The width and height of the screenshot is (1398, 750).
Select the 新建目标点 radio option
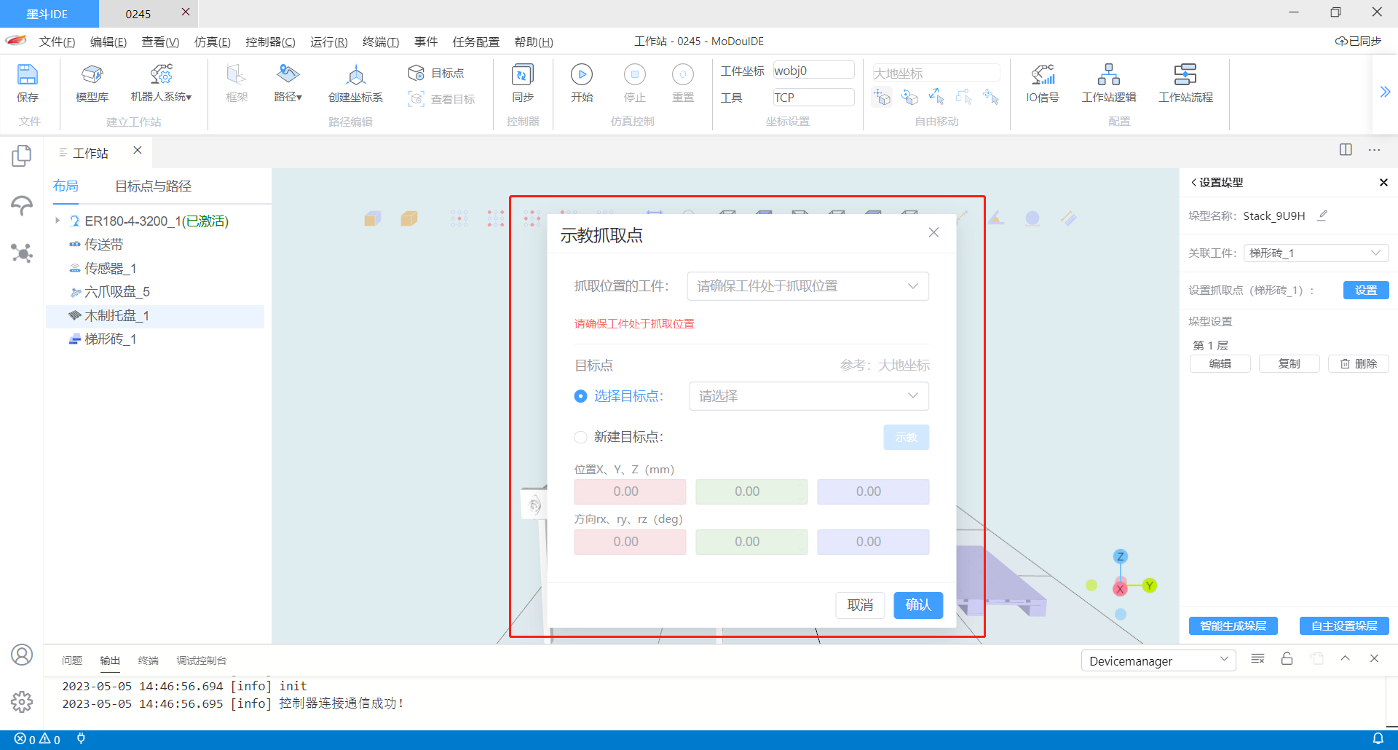point(580,437)
